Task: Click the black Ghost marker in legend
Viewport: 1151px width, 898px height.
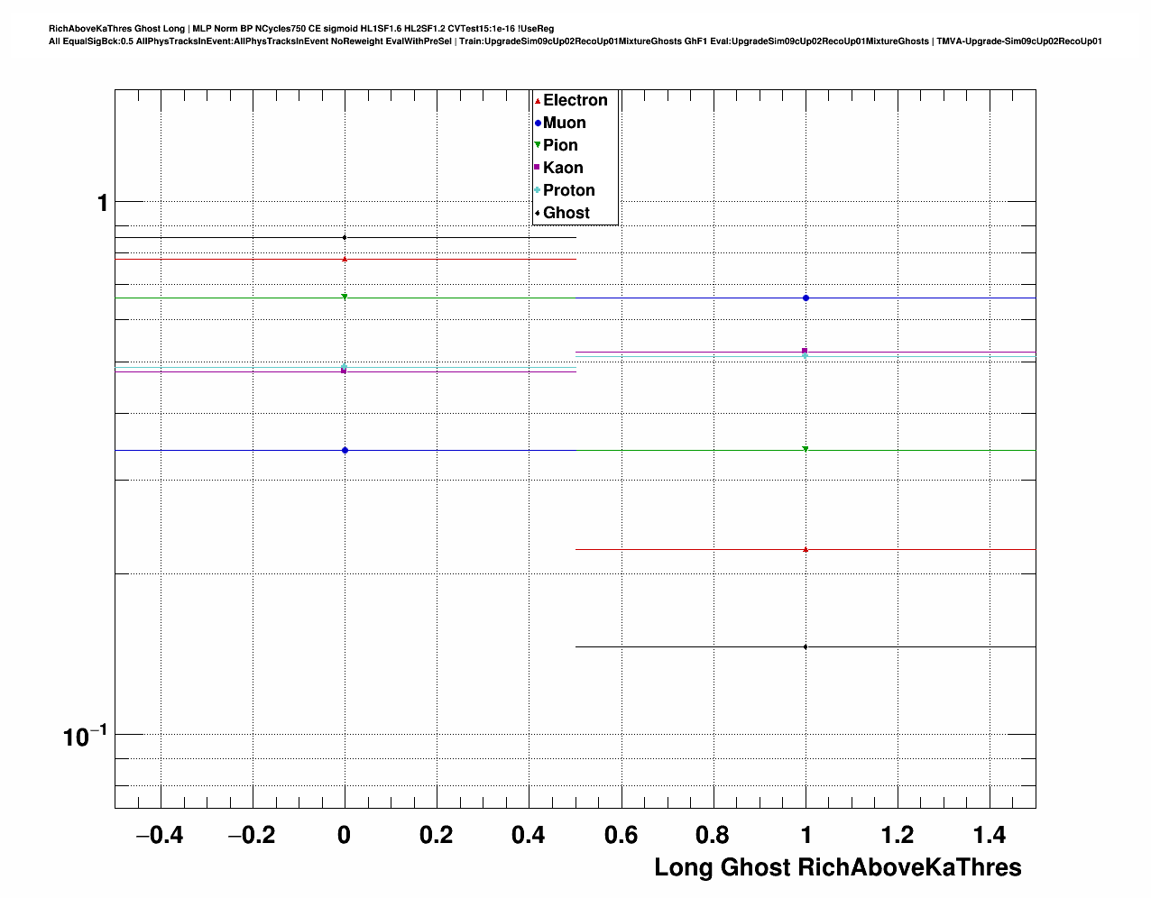Action: 538,213
